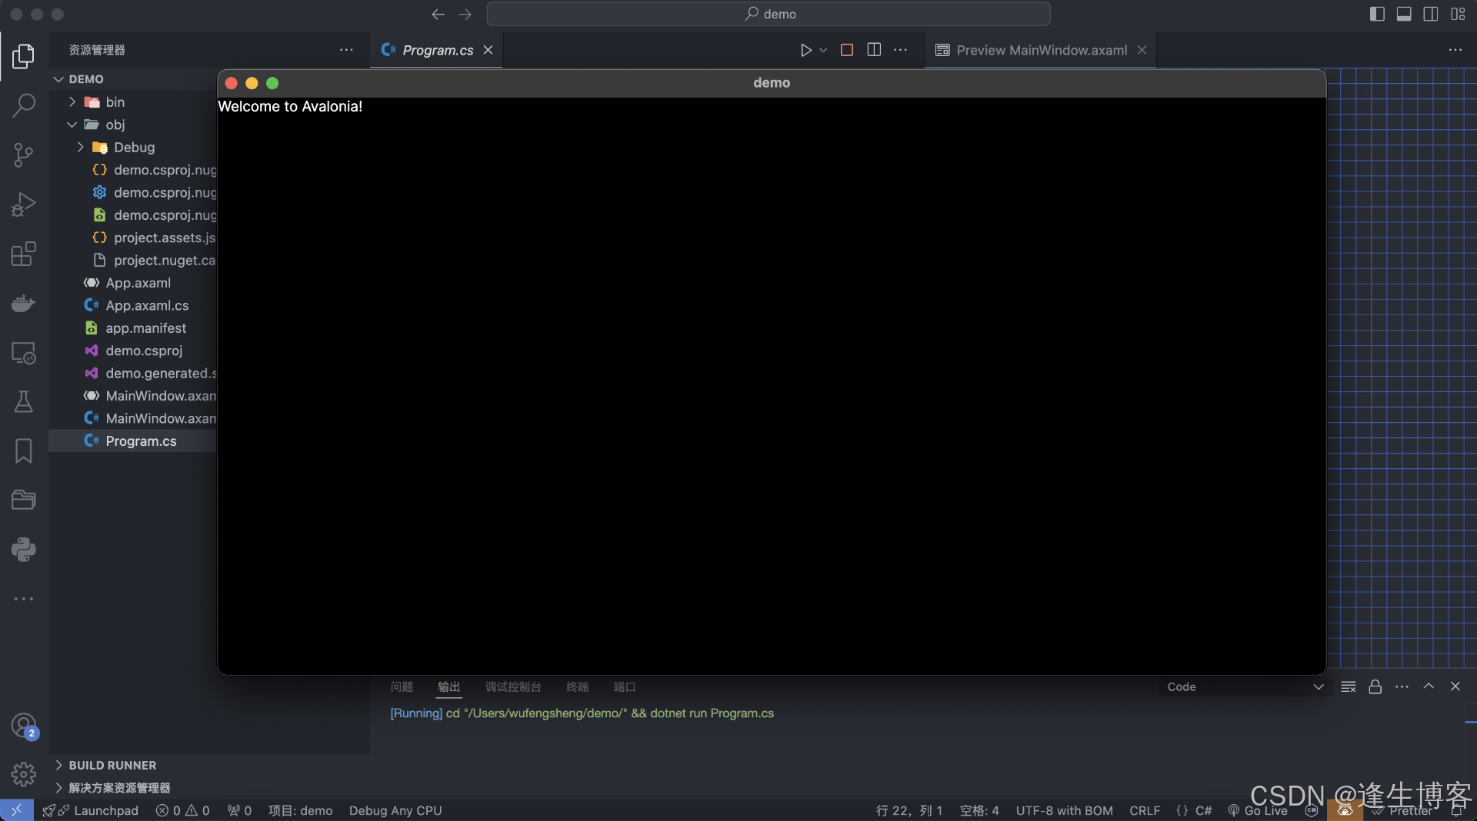Open the Python view in activity bar
The height and width of the screenshot is (821, 1477).
pyautogui.click(x=23, y=550)
